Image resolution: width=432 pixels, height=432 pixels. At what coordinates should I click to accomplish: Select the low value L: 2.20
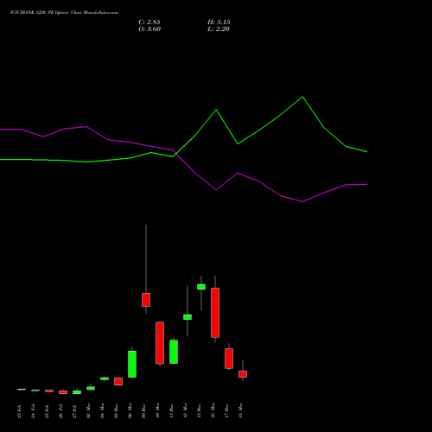point(219,29)
